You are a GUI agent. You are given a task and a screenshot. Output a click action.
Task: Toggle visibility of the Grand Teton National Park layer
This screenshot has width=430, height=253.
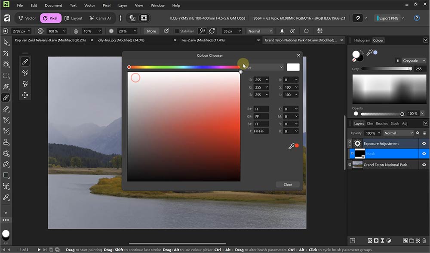(x=424, y=164)
